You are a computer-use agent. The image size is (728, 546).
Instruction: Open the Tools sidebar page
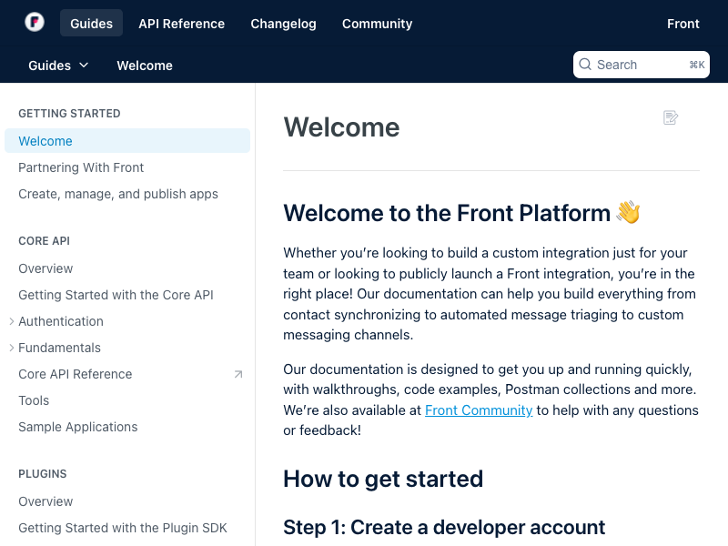[x=34, y=400]
